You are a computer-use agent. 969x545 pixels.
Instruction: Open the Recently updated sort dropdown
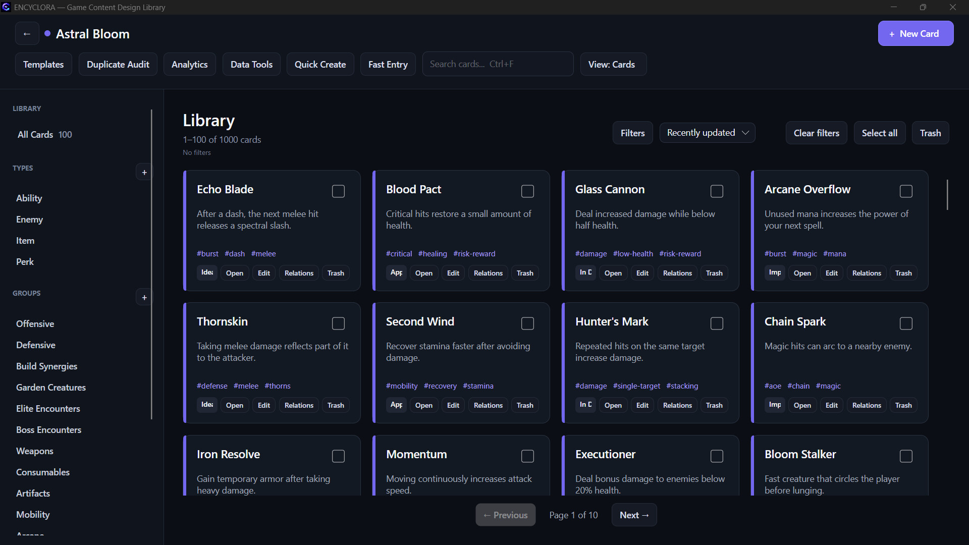(x=707, y=133)
